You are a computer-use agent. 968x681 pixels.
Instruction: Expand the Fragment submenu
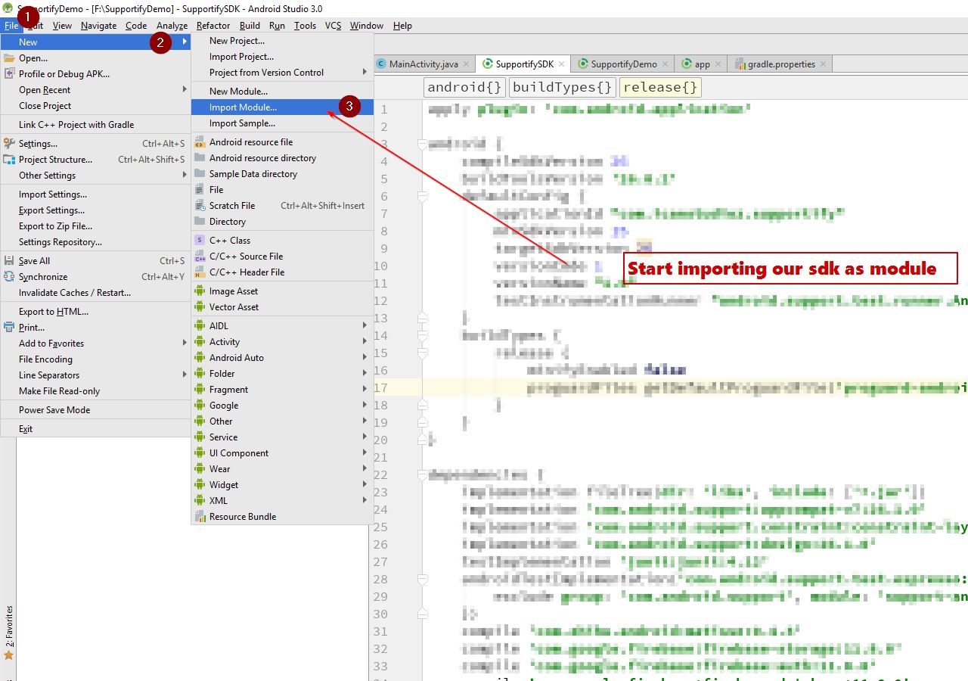coord(365,390)
